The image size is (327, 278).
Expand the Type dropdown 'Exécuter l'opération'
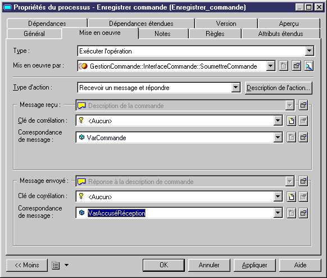(310, 51)
